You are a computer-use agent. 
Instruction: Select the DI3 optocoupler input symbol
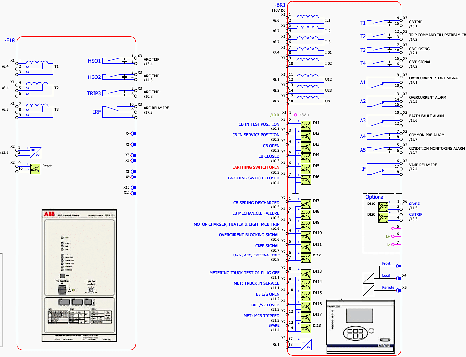click(x=306, y=147)
